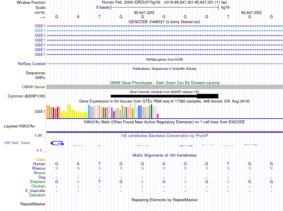Click the Zebrafish species label
Image resolution: width=283 pixels, height=211 pixels.
click(x=37, y=195)
